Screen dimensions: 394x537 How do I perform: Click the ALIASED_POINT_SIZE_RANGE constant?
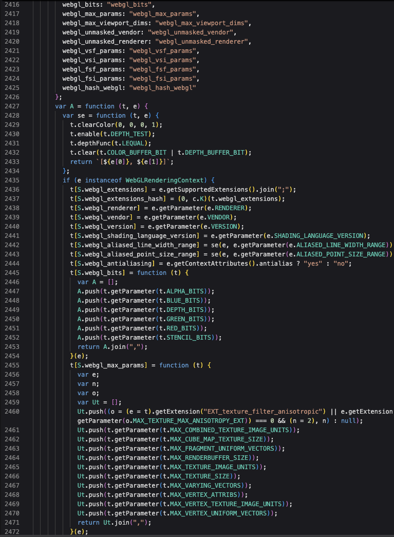pos(341,254)
